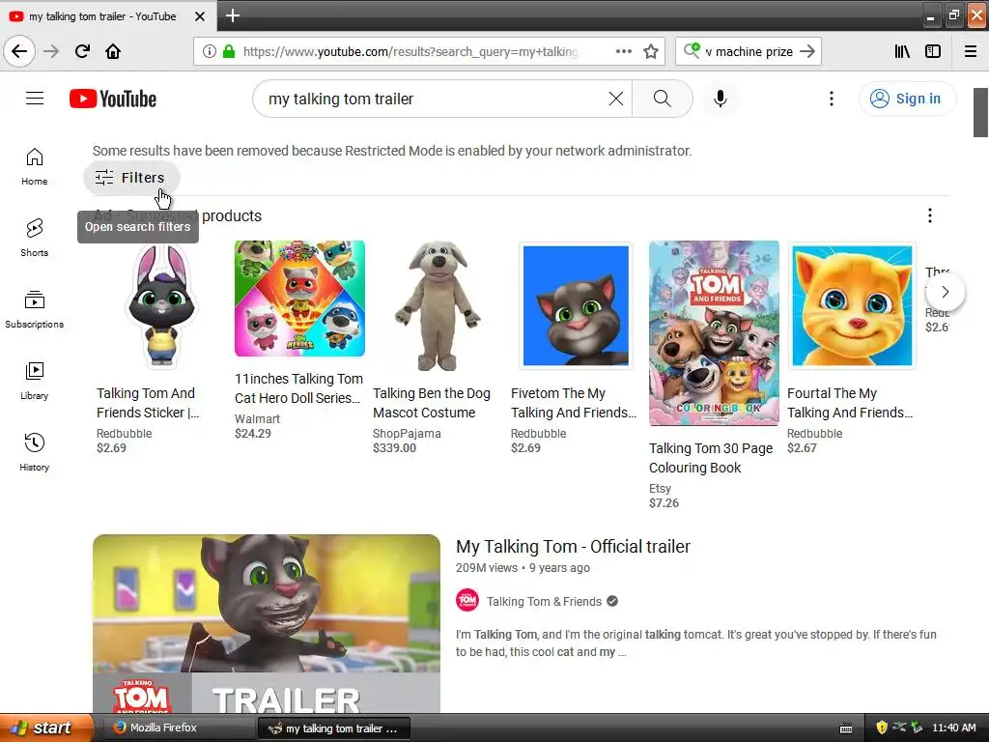Image resolution: width=989 pixels, height=742 pixels.
Task: Click the Sign in button
Action: pos(907,99)
